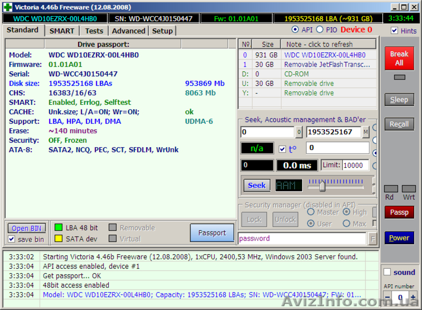
Task: Switch to the SMART tab
Action: point(62,31)
